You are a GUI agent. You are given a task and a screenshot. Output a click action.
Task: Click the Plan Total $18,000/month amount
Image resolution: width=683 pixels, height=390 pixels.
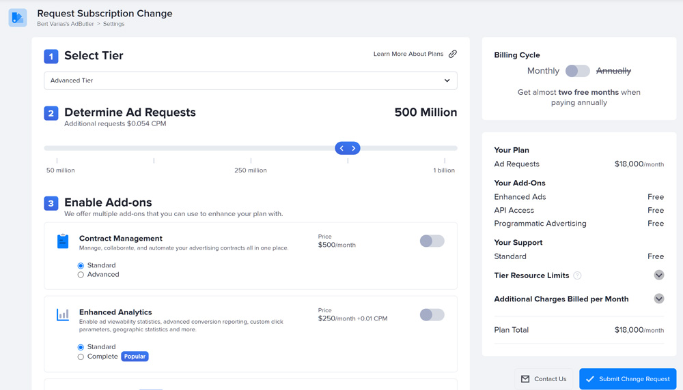(639, 330)
